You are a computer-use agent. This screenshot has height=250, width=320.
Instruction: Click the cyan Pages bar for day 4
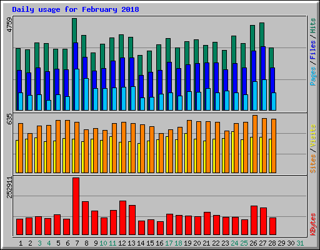[49, 106]
